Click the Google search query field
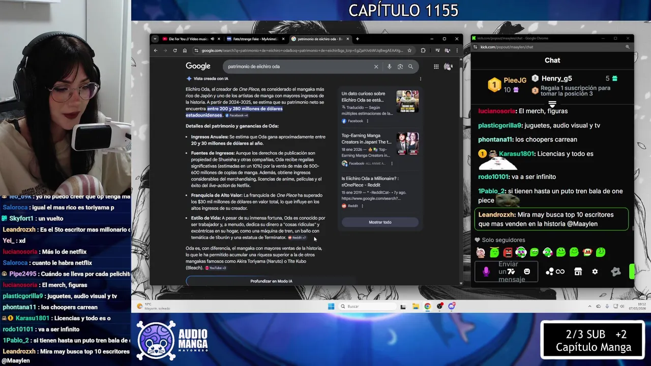This screenshot has height=366, width=651. coord(299,67)
